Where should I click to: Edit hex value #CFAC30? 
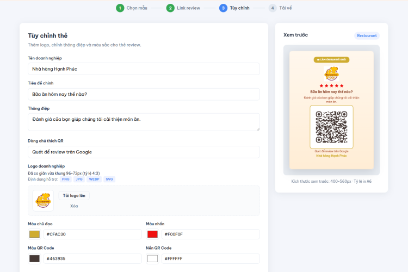[92, 234]
